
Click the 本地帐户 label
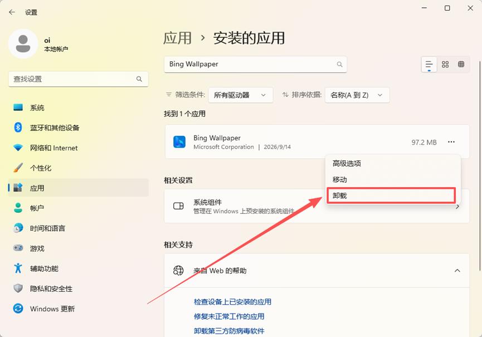pos(56,49)
